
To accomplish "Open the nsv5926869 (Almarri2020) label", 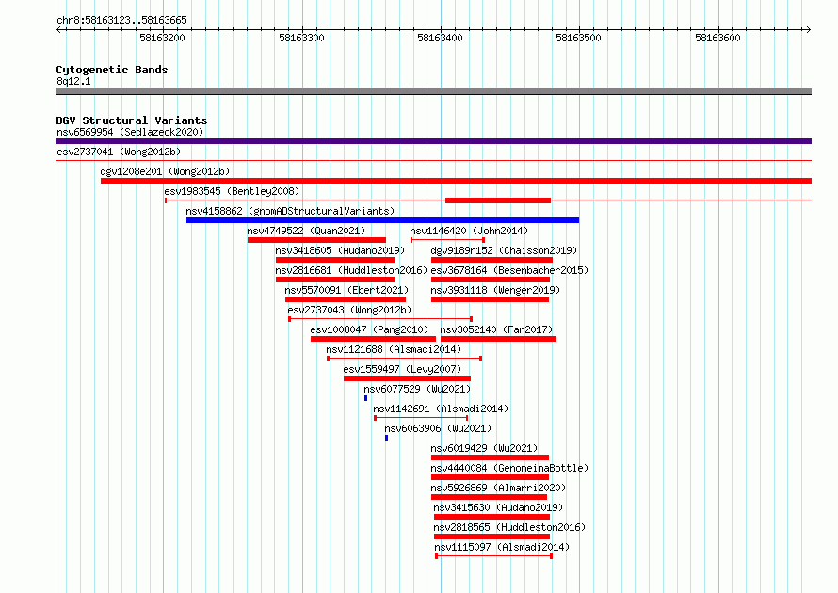I will (x=498, y=488).
